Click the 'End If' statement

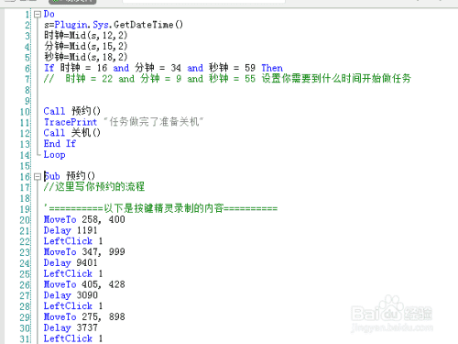click(x=60, y=144)
